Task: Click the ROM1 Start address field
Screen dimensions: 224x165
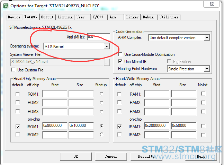Action: [55, 94]
